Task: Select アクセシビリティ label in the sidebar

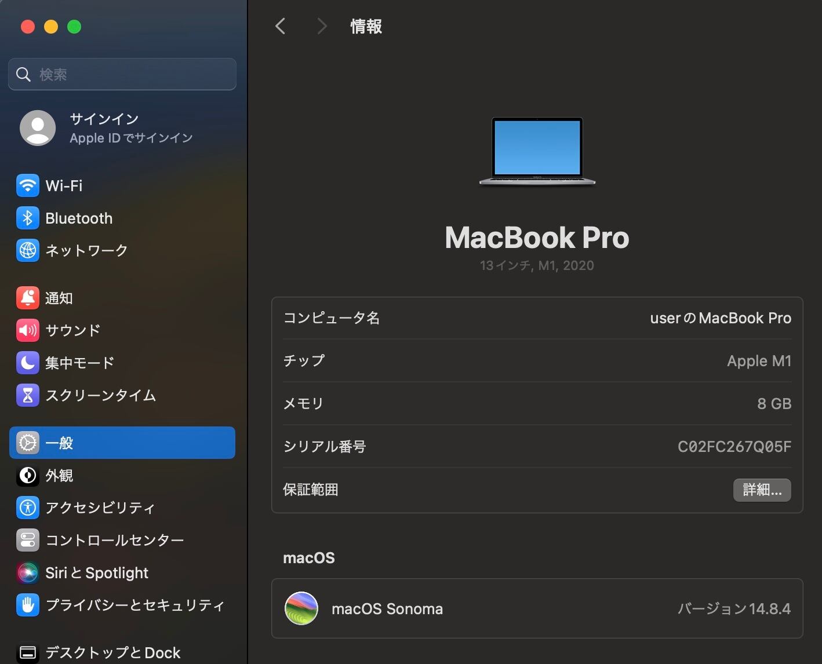Action: 100,508
